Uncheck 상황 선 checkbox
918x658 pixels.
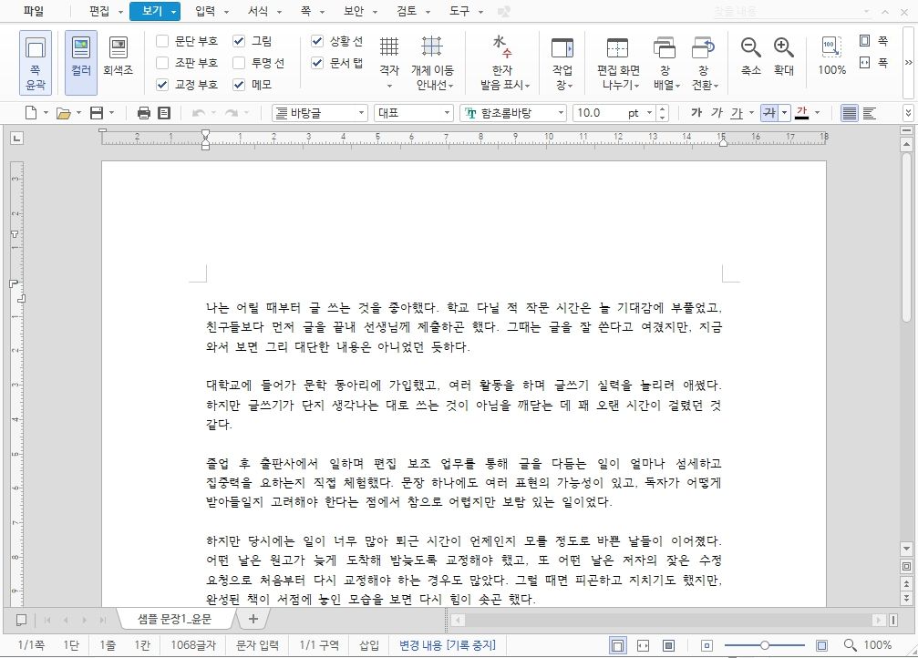tap(316, 41)
